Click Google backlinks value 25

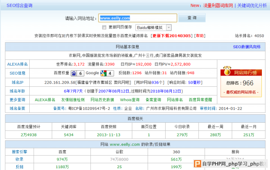tap(119, 167)
